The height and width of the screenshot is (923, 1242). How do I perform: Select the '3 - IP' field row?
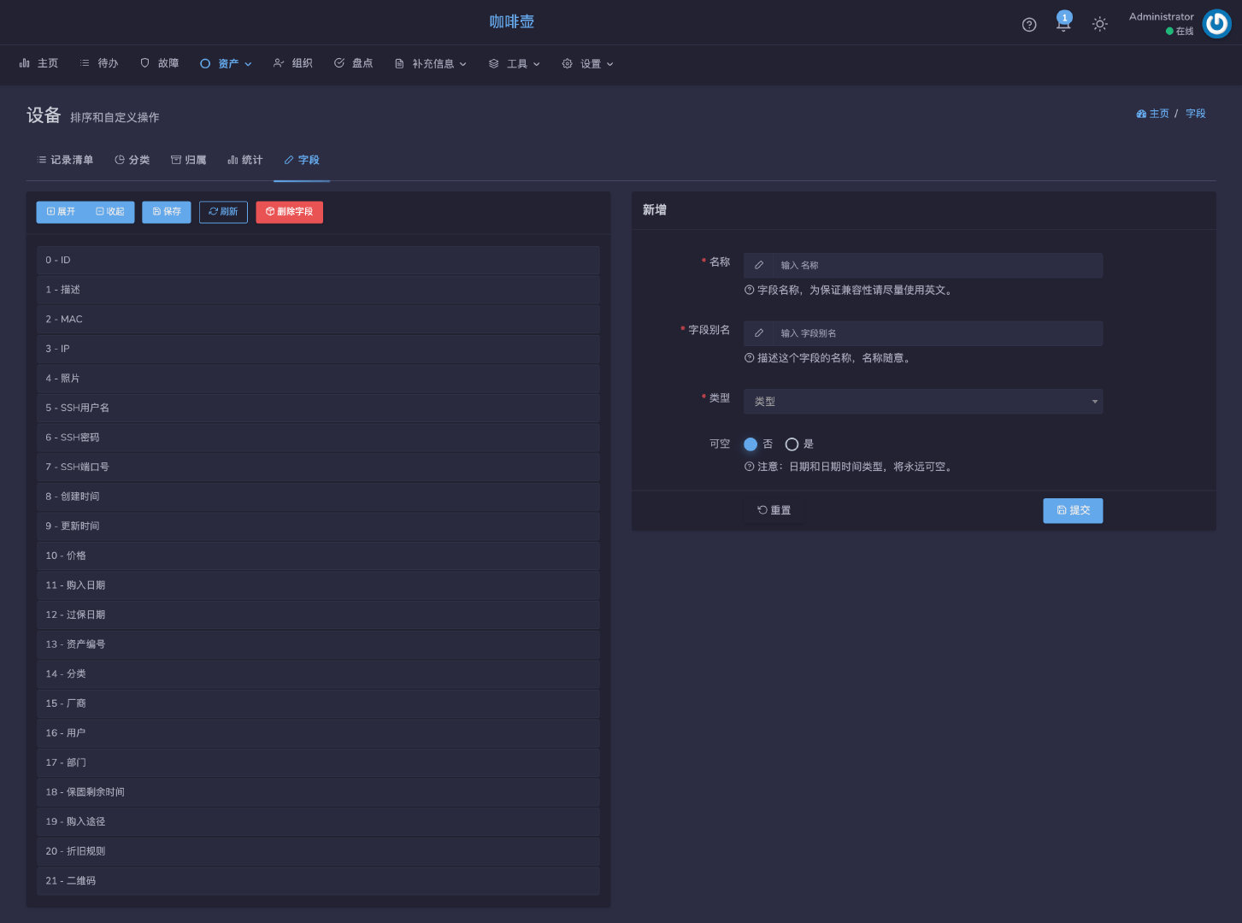tap(318, 349)
